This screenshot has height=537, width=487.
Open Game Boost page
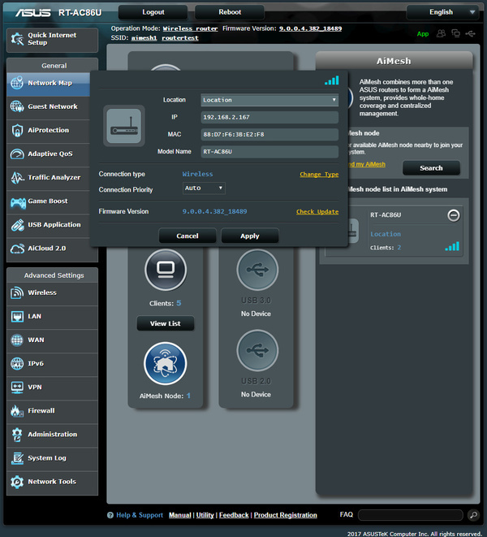48,201
